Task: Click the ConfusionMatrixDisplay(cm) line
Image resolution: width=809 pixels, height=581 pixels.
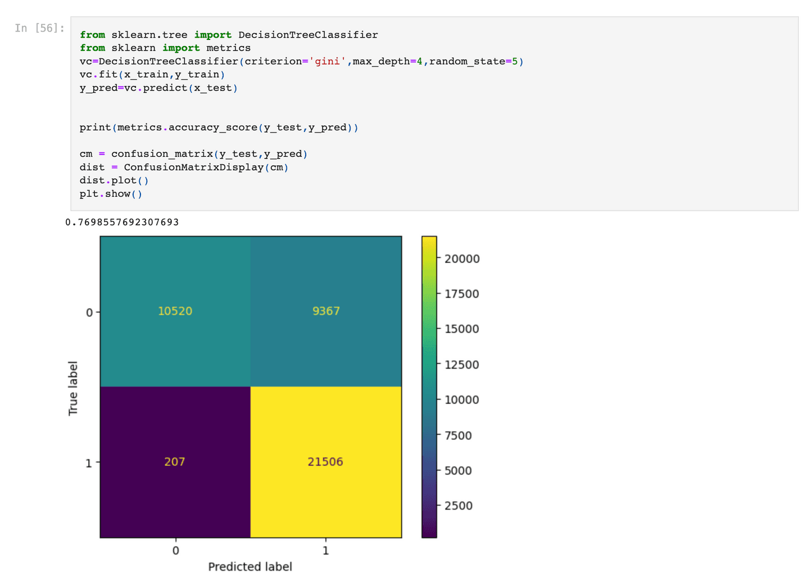Action: pyautogui.click(x=184, y=167)
